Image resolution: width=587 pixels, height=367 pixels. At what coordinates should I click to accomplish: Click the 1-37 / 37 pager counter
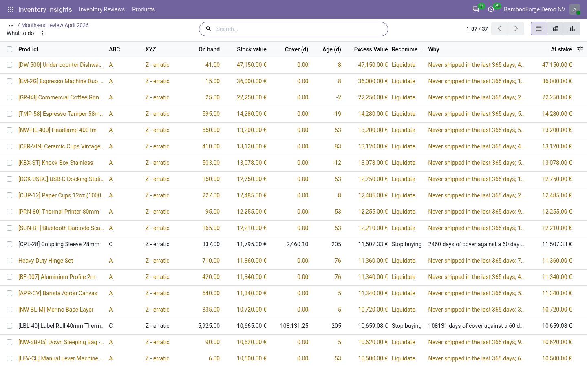tap(477, 29)
